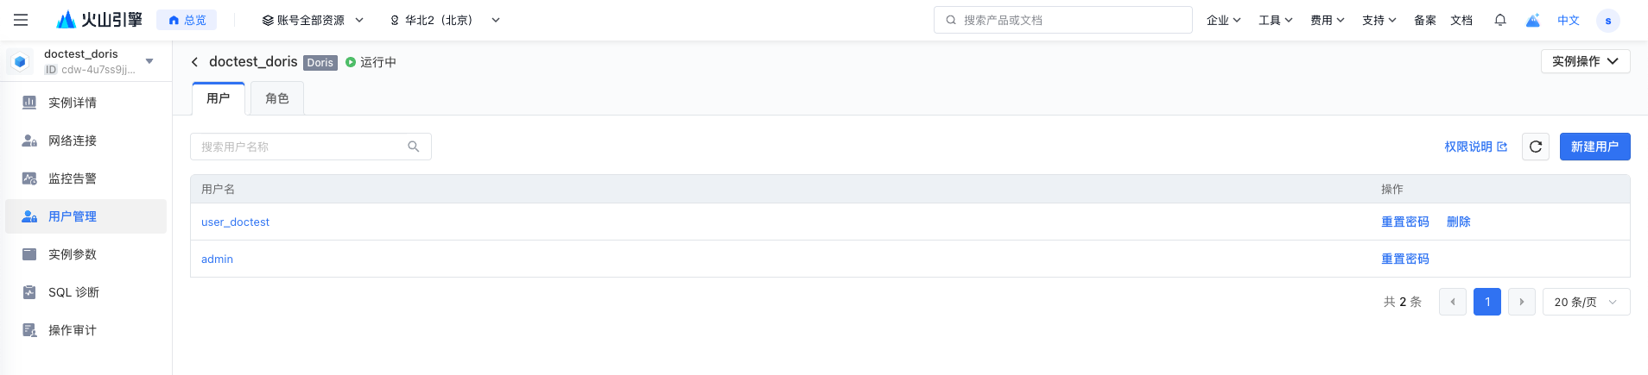This screenshot has width=1648, height=375.
Task: Open 监控告警 in the sidebar
Action: pos(73,178)
